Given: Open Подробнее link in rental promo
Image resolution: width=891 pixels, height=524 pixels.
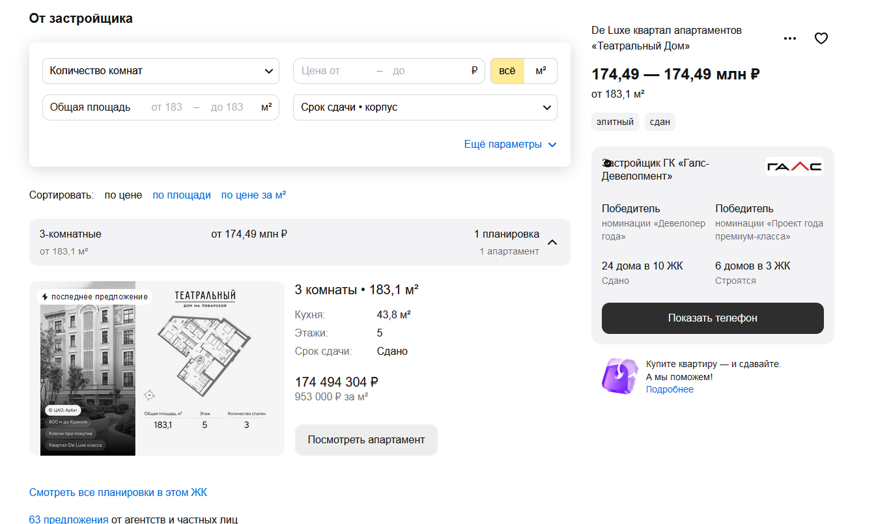Looking at the screenshot, I should (670, 389).
